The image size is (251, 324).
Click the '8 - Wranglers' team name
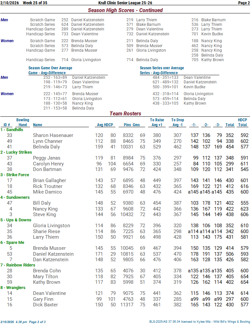pos(13,287)
